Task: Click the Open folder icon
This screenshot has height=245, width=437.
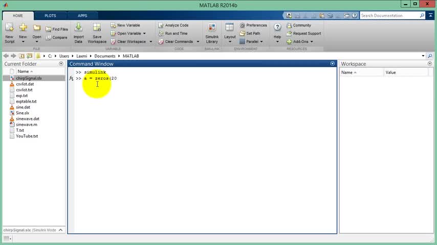Action: tap(36, 28)
